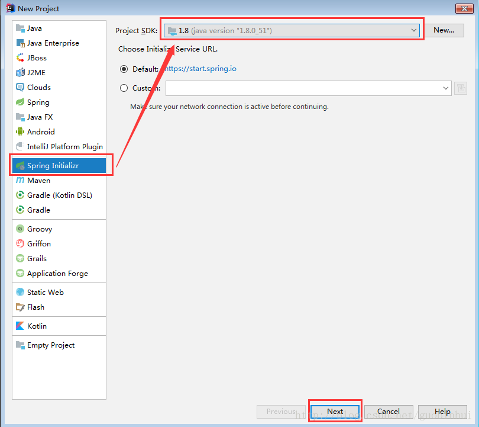Image resolution: width=479 pixels, height=427 pixels.
Task: Select the Maven icon
Action: (x=20, y=181)
